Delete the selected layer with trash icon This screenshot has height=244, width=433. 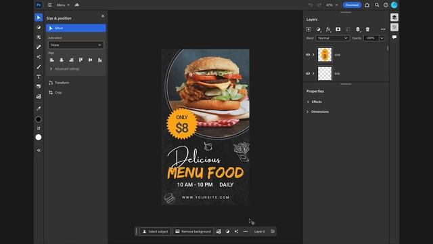tap(367, 29)
